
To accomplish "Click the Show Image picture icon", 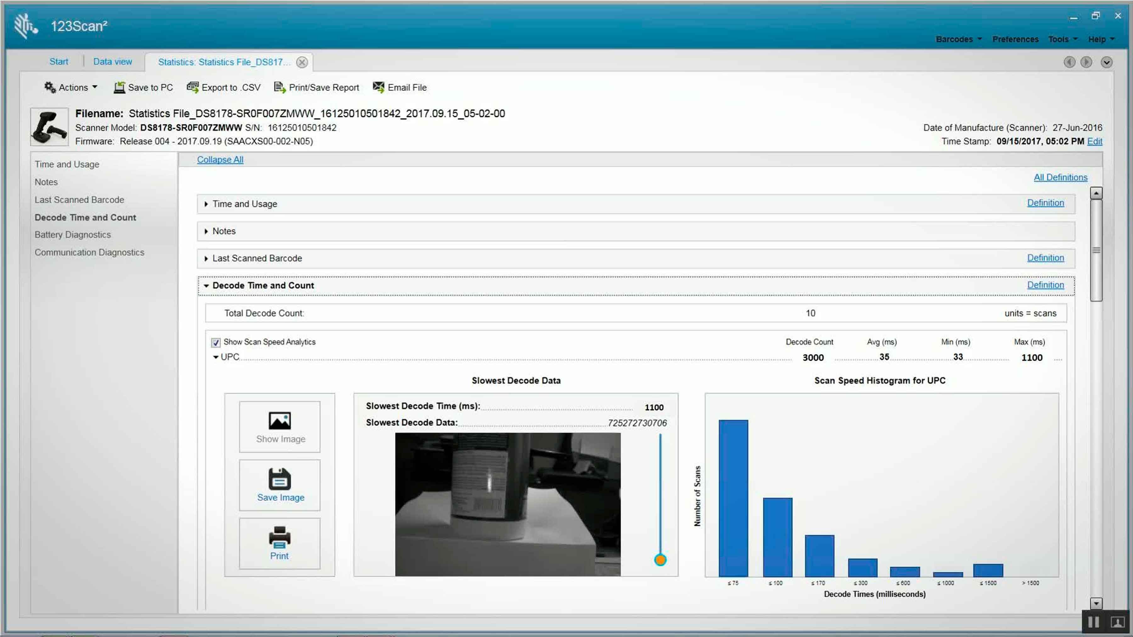I will pos(280,421).
